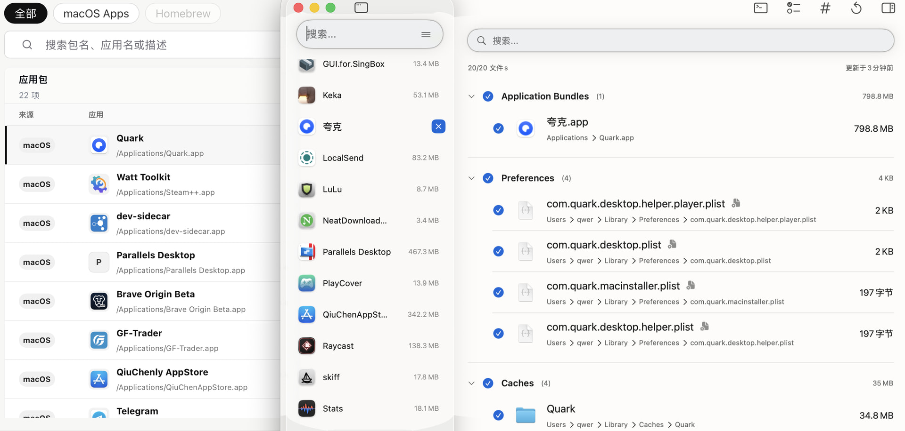Click the reveal icon next to com.quark.macinstaller.plist
Image resolution: width=905 pixels, height=431 pixels.
691,285
